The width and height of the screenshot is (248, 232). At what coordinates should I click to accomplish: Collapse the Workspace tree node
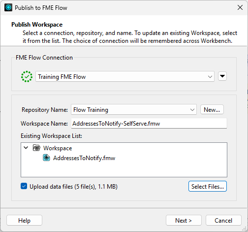pos(26,148)
